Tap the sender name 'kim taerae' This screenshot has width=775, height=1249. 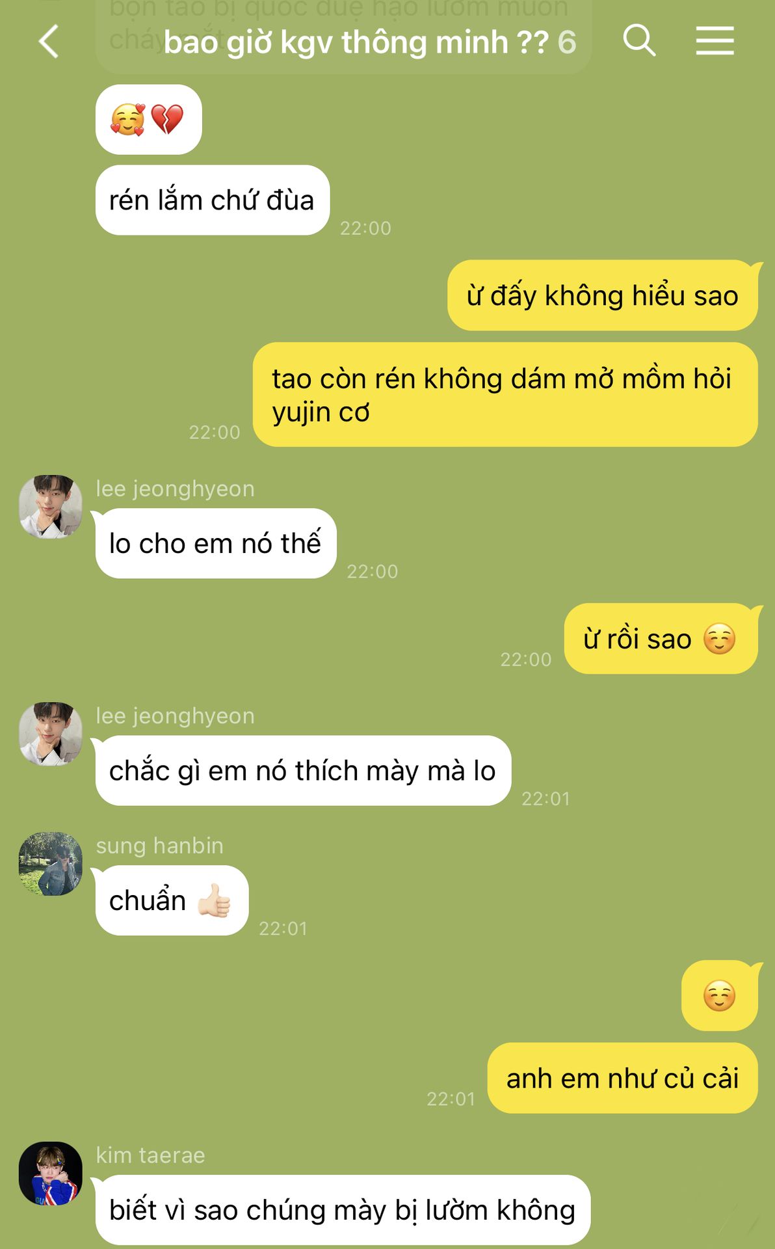pos(150,1155)
